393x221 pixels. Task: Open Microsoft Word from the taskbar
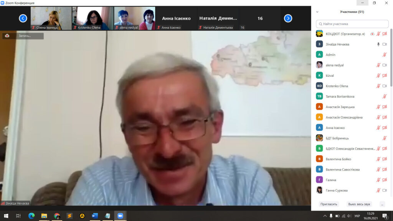click(x=94, y=216)
